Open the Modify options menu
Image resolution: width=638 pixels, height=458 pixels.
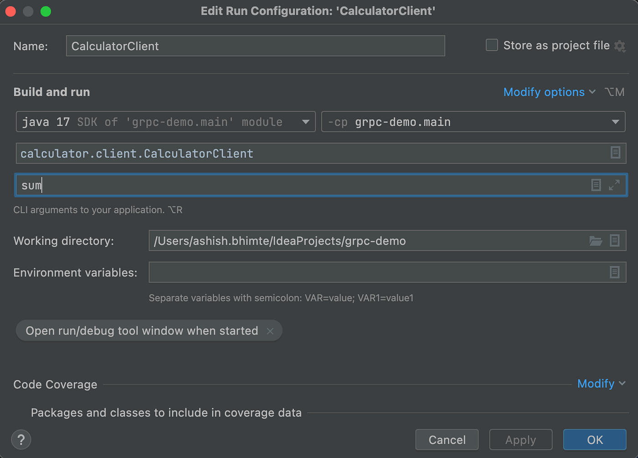point(549,92)
